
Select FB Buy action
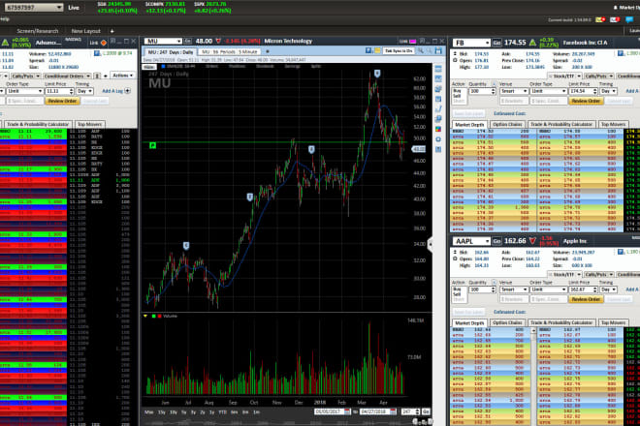point(458,91)
